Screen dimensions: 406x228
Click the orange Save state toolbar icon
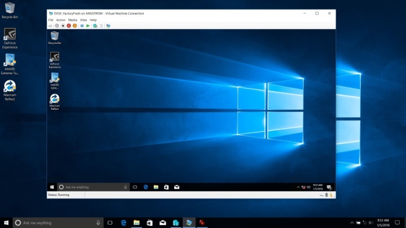pos(75,26)
